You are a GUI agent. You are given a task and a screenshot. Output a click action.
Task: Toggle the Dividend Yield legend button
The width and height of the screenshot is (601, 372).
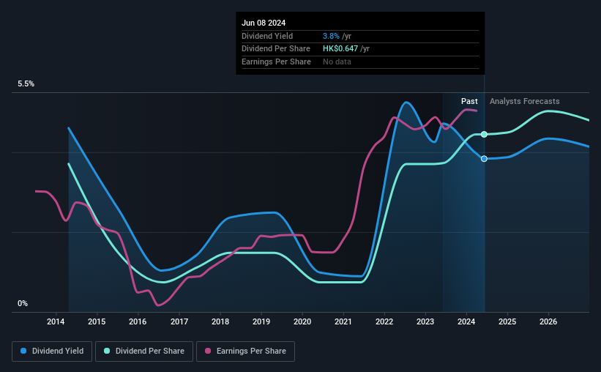tap(52, 351)
